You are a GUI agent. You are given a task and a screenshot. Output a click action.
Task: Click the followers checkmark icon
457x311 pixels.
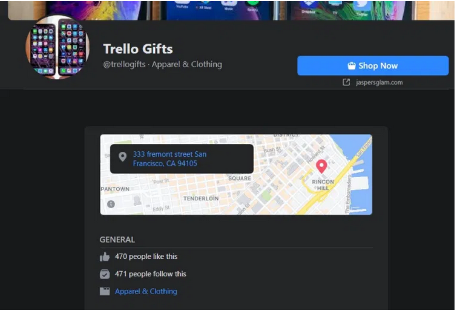click(x=105, y=274)
